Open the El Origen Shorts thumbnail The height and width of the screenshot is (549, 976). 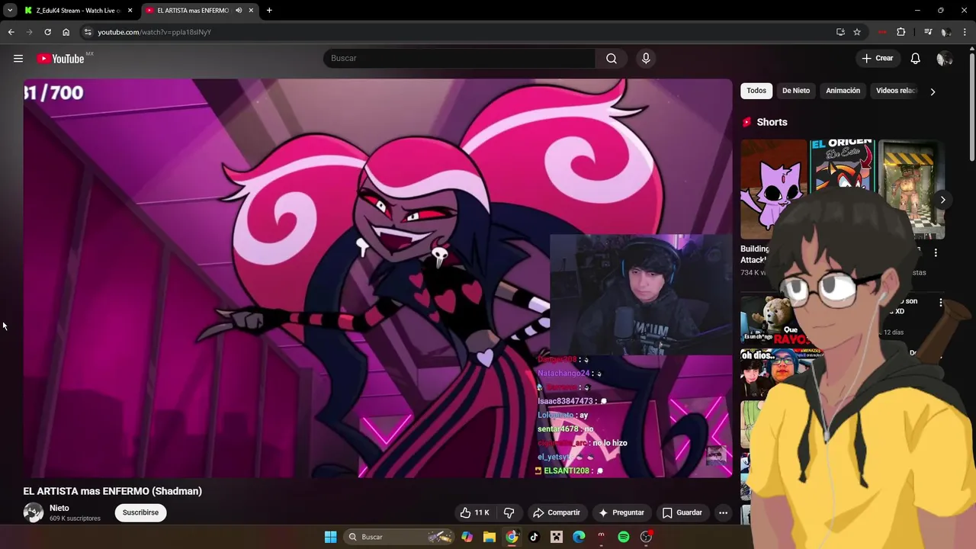coord(842,165)
